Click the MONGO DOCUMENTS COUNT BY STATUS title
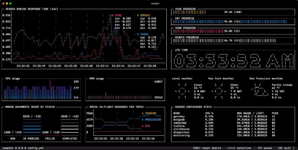The width and height of the screenshot is (298, 150). 30,107
